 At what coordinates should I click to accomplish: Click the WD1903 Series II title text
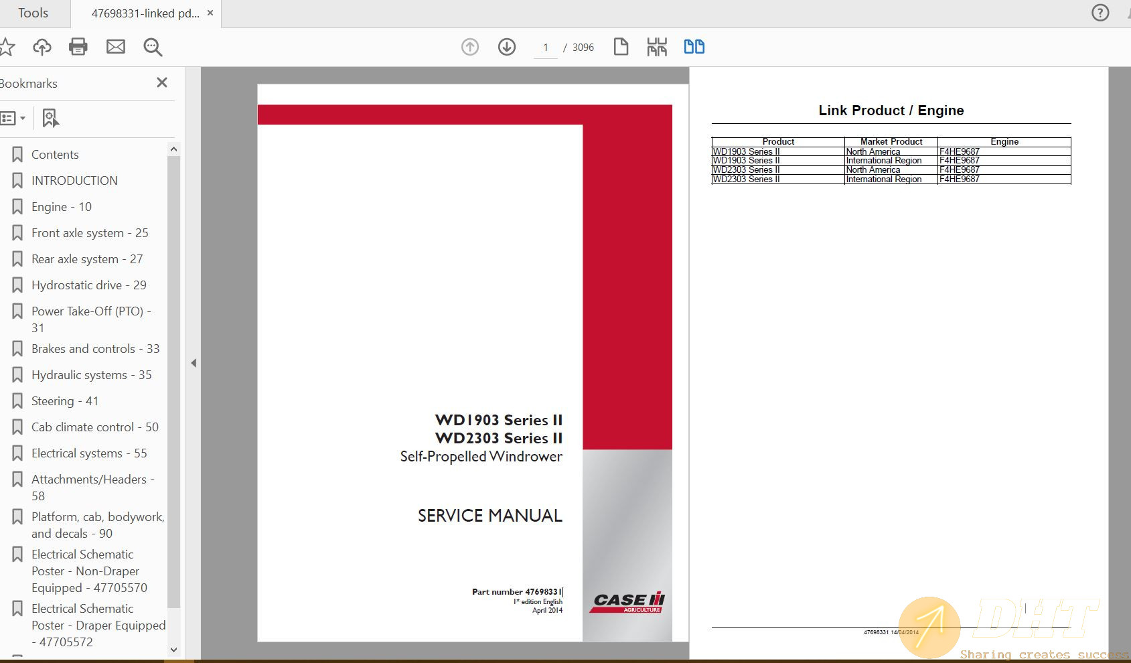(499, 420)
